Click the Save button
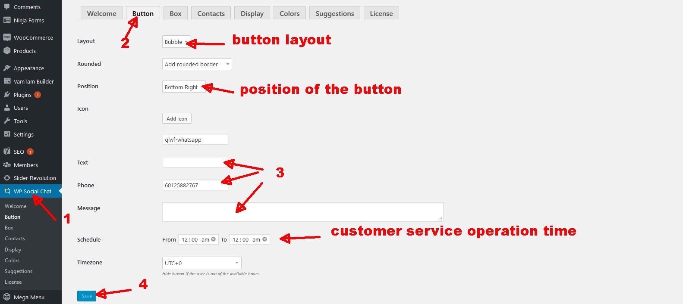Viewport: 683px width, 304px height. click(87, 296)
